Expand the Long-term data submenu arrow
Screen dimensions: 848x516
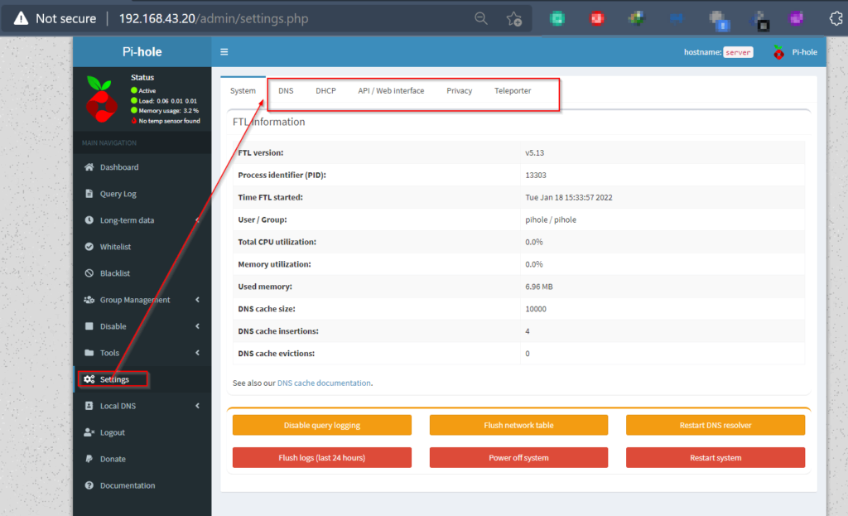click(197, 220)
